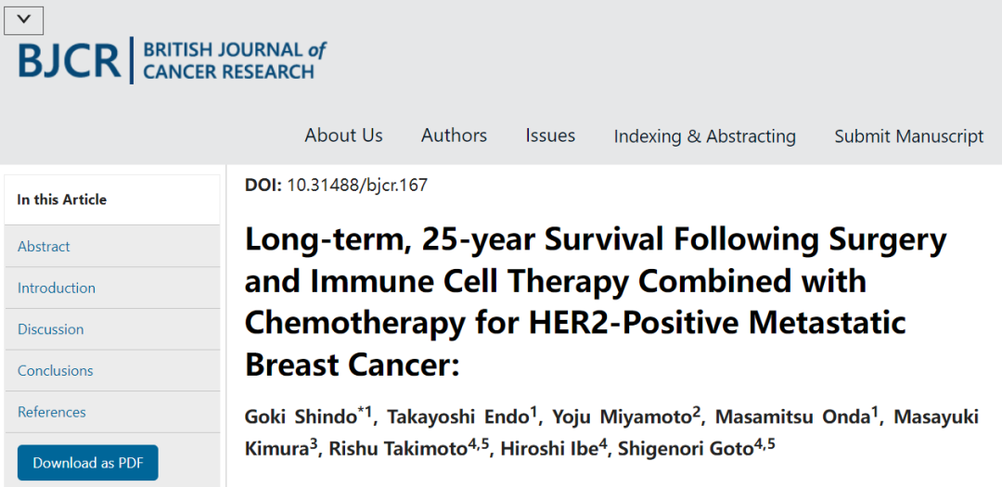This screenshot has height=487, width=1002.
Task: Go to the Issues page
Action: click(550, 135)
